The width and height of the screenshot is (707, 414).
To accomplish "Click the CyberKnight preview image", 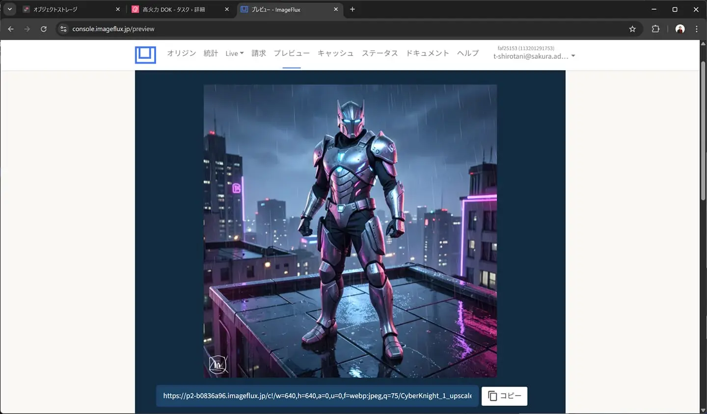I will (x=350, y=231).
